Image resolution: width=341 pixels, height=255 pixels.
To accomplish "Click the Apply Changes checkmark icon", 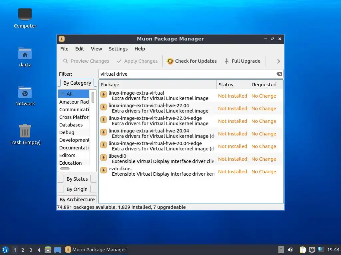I will click(x=119, y=61).
